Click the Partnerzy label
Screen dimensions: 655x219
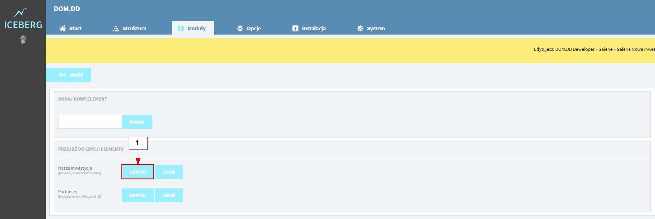(x=68, y=192)
